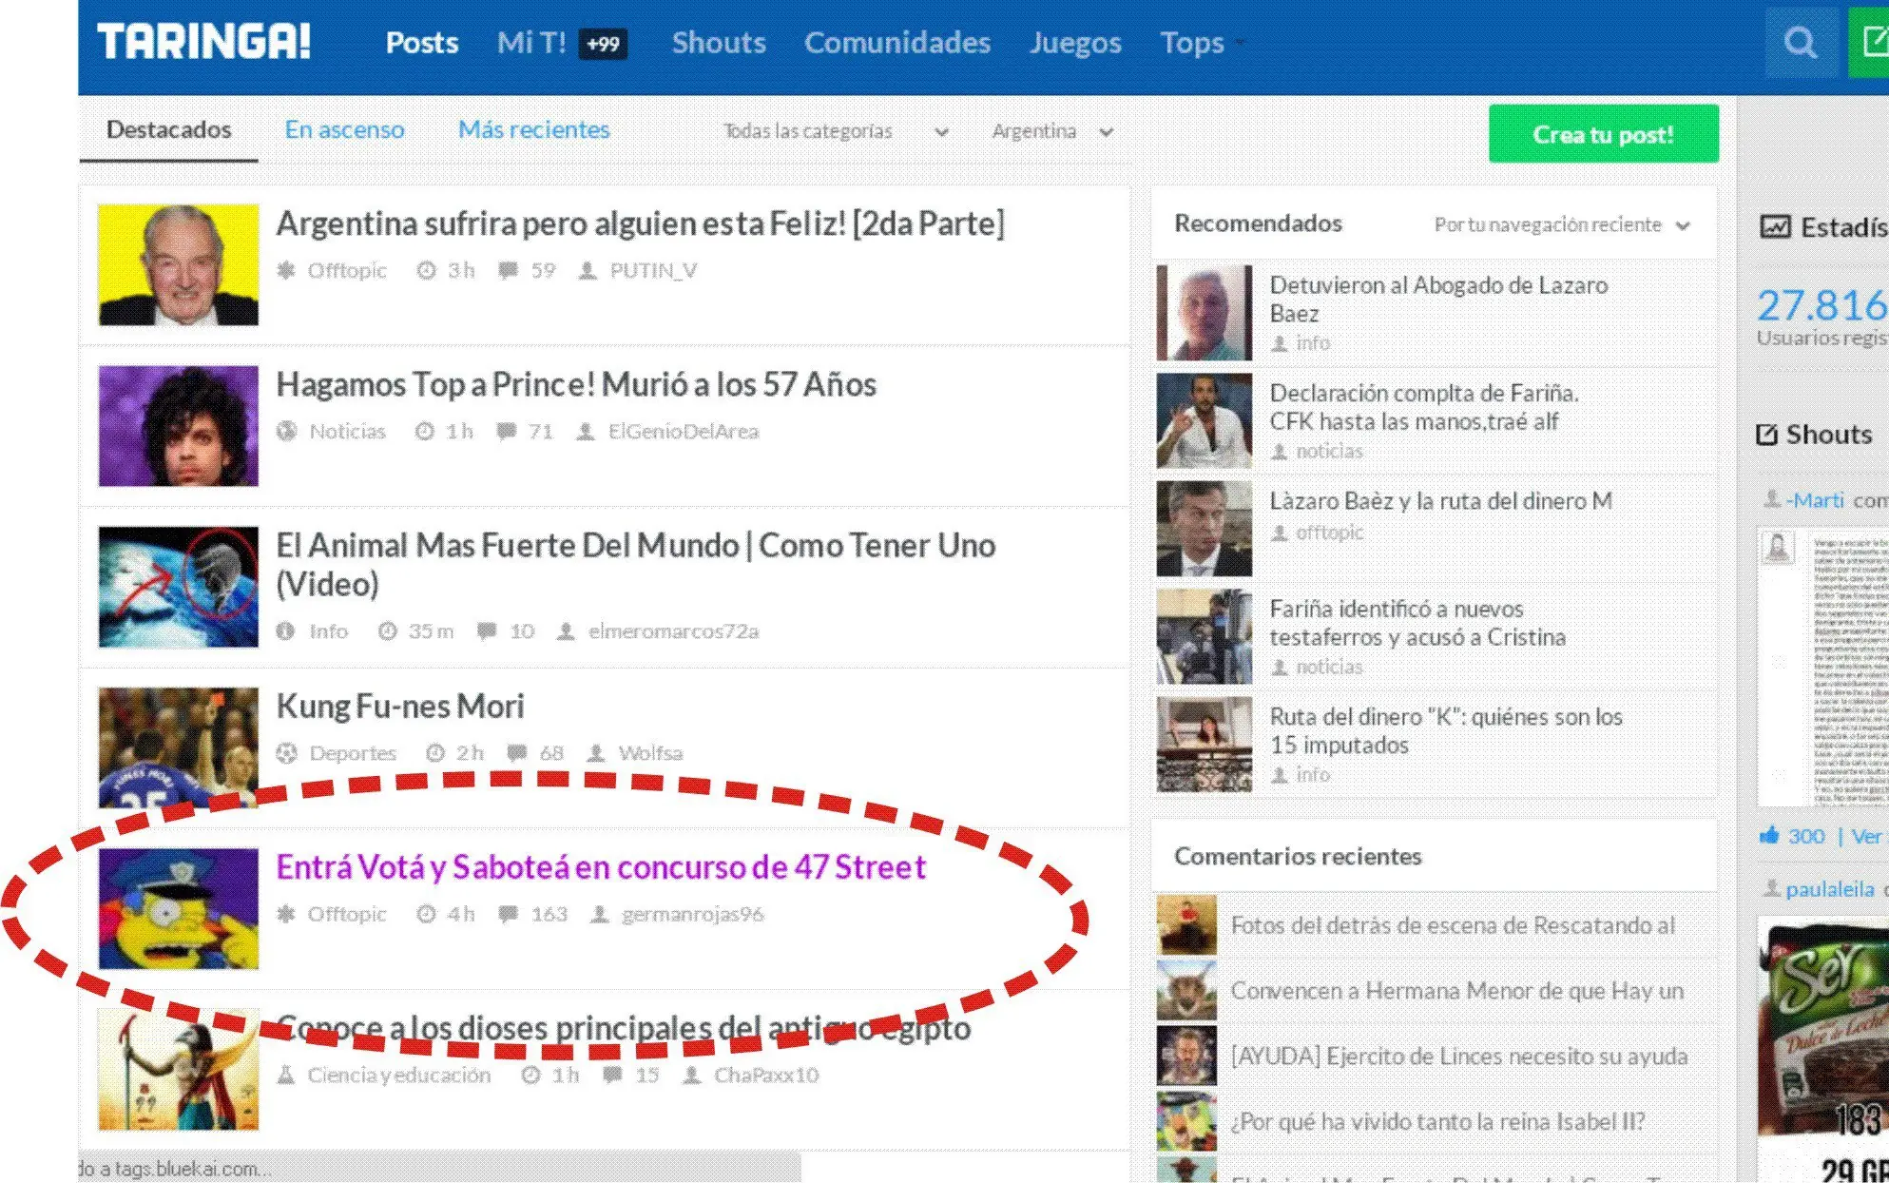This screenshot has width=1889, height=1183.
Task: Click the Noticias globe icon on Prince post
Action: pos(286,431)
